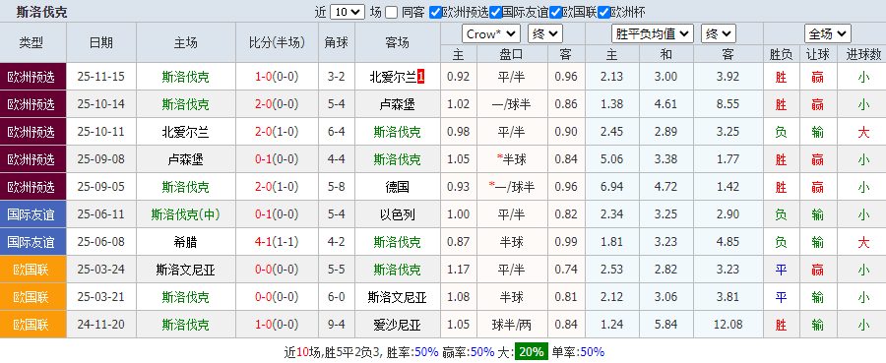Screen dimensions: 886x363
Task: Click 德国 away team
Action: (x=398, y=187)
